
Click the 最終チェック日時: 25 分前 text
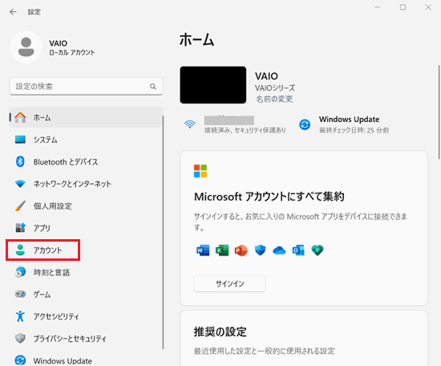pos(354,130)
